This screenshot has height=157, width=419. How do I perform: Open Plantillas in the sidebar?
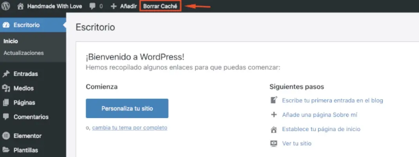[26, 150]
